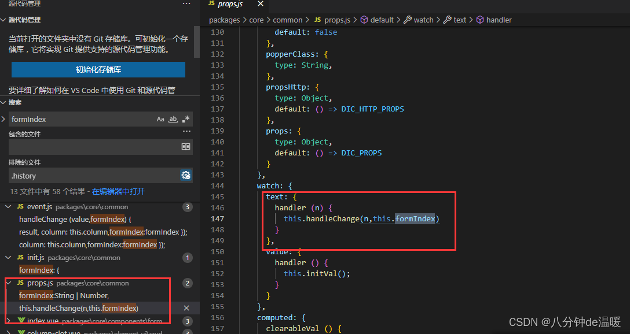Open source control panel more actions menu
This screenshot has height=334, width=630.
[186, 3]
